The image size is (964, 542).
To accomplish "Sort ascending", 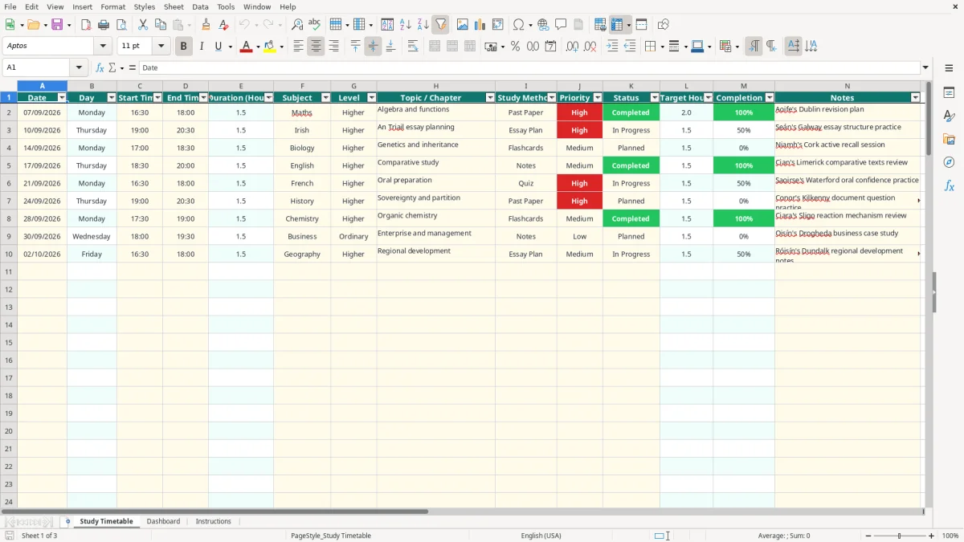I will (x=405, y=25).
